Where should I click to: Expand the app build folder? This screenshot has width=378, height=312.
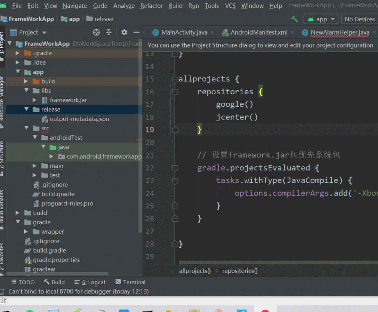point(26,81)
